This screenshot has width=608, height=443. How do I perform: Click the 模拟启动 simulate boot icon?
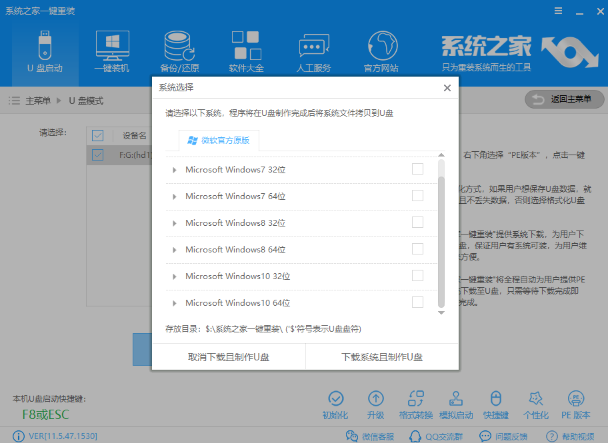point(456,404)
